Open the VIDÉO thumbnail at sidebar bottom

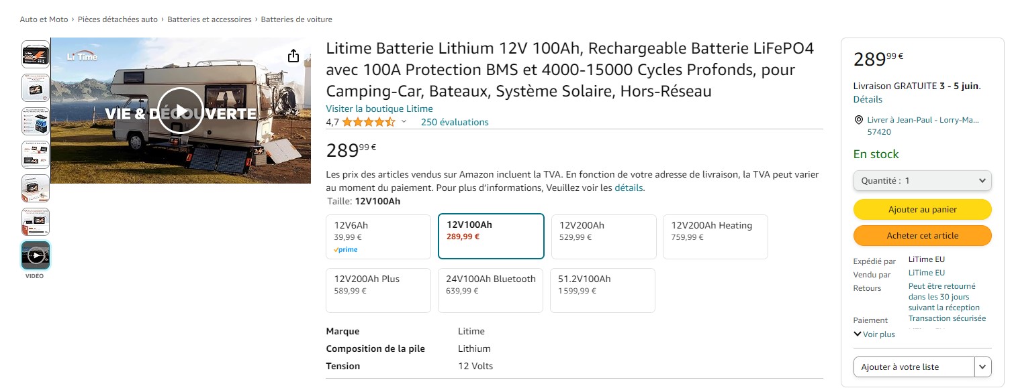pos(35,255)
